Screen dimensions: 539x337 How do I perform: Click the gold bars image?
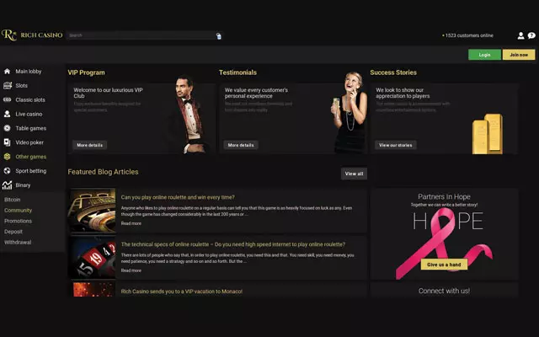[x=488, y=134]
